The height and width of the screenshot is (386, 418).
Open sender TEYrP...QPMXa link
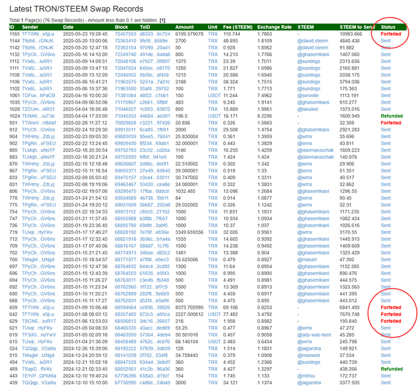click(x=39, y=376)
